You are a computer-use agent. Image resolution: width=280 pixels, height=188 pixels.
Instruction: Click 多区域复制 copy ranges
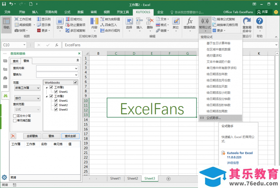point(75,31)
